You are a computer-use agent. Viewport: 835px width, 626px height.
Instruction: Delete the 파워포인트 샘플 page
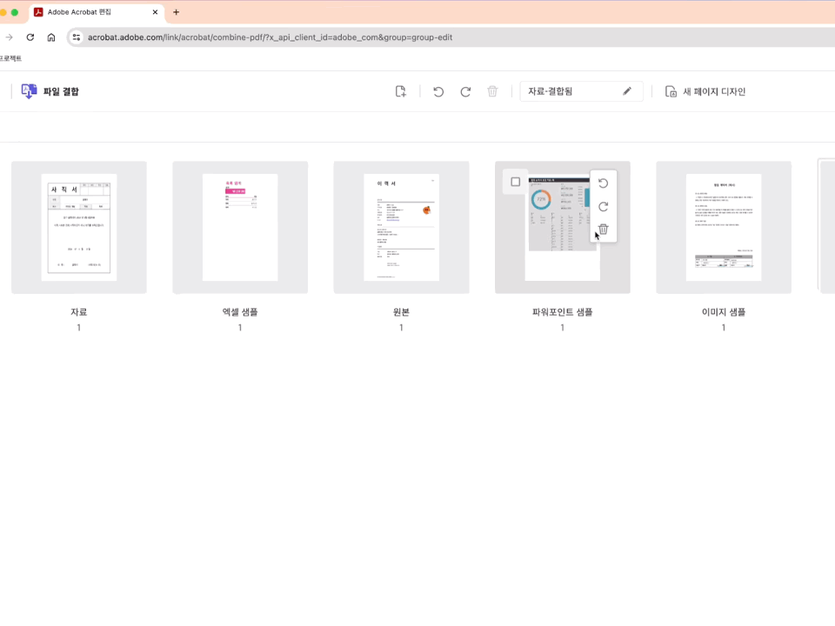click(x=604, y=230)
